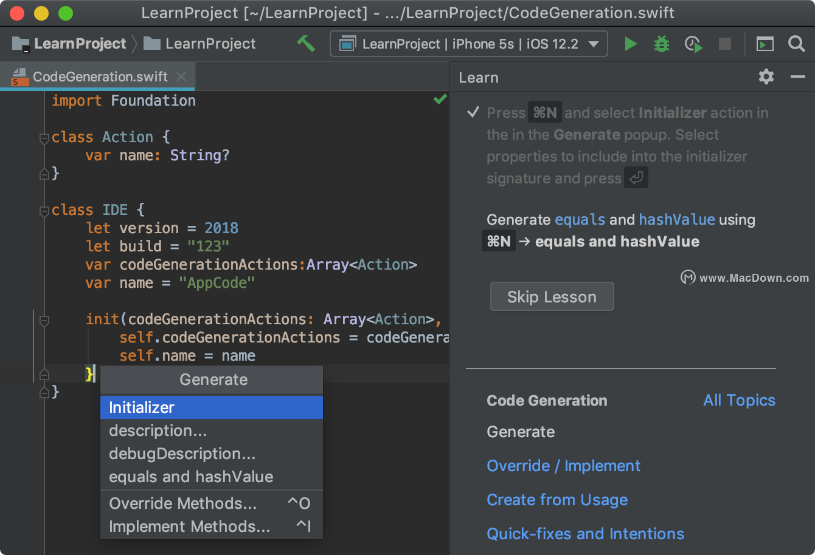Viewport: 815px width, 555px height.
Task: Click the Stop square icon
Action: tap(725, 44)
